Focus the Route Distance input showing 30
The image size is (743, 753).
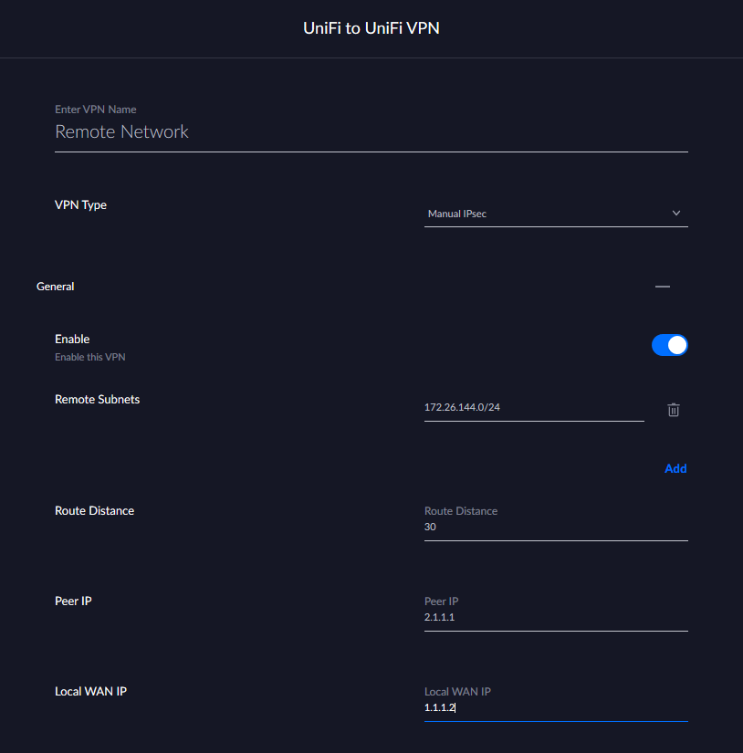pyautogui.click(x=556, y=527)
